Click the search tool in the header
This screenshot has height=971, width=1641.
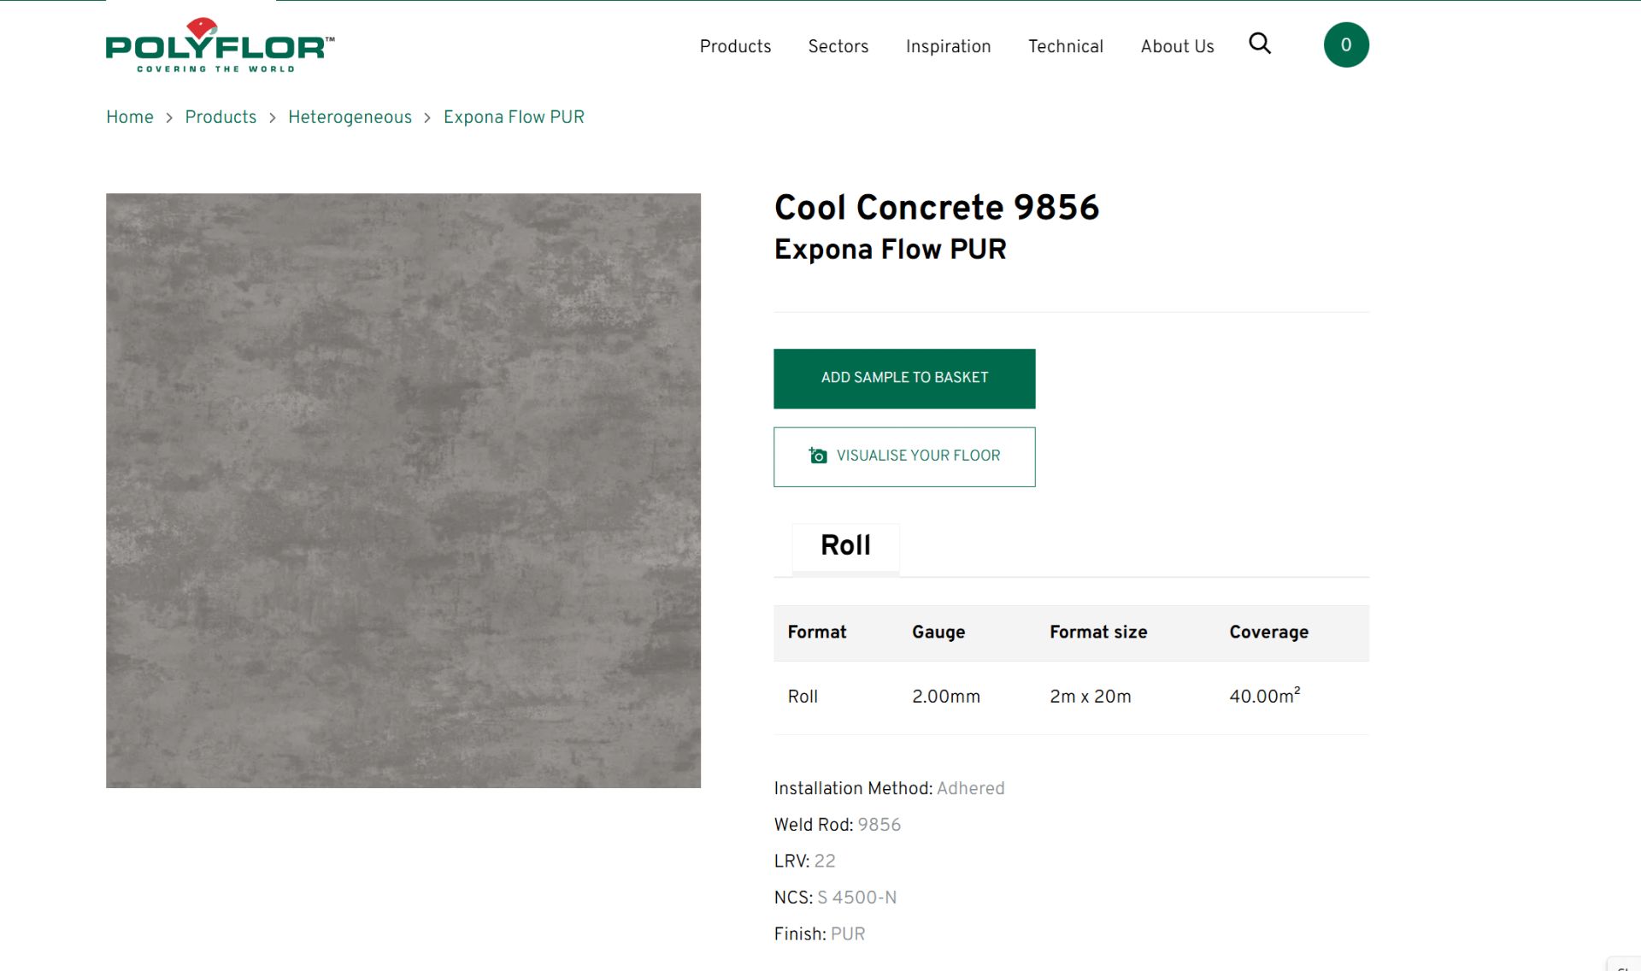(1259, 44)
